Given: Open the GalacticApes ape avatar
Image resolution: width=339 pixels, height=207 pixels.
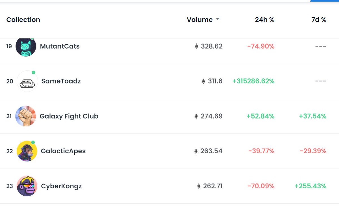Looking at the screenshot, I should point(27,151).
